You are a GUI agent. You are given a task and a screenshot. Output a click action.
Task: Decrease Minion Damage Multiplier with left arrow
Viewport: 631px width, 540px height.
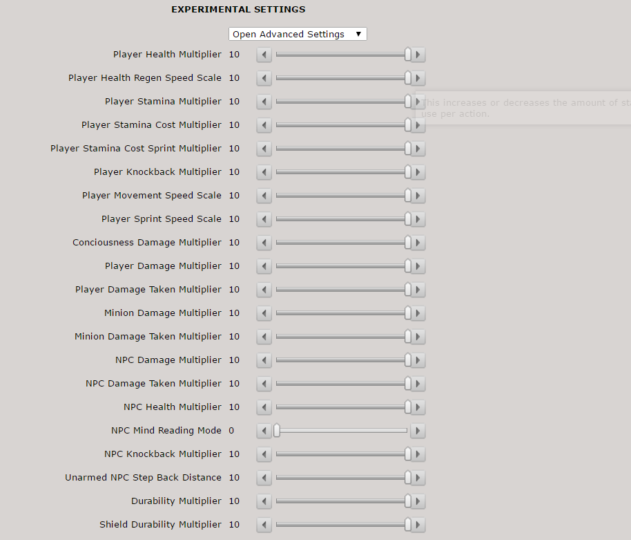click(264, 313)
